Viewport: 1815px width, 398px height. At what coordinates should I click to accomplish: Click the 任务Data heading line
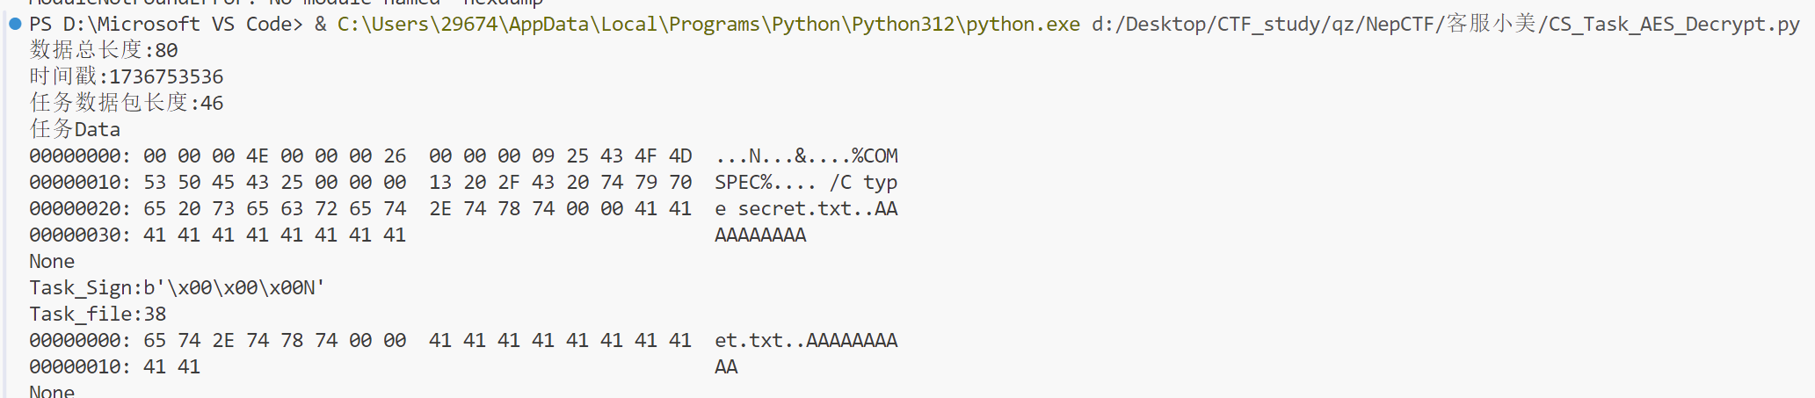coord(75,129)
